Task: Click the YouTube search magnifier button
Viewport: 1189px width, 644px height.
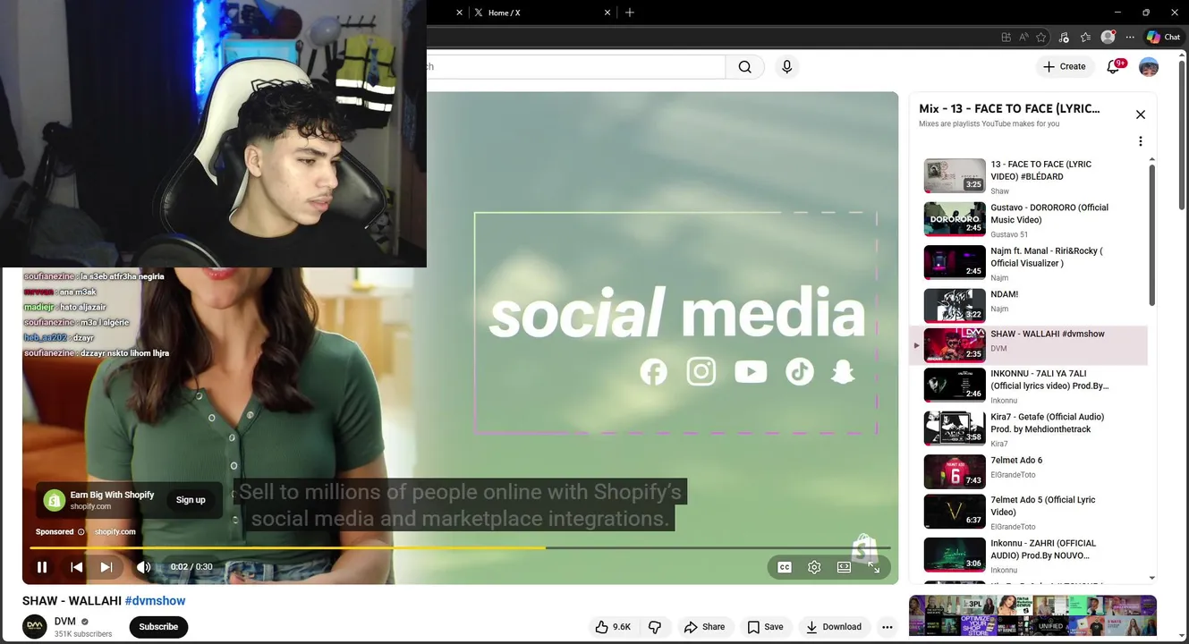Action: click(744, 66)
